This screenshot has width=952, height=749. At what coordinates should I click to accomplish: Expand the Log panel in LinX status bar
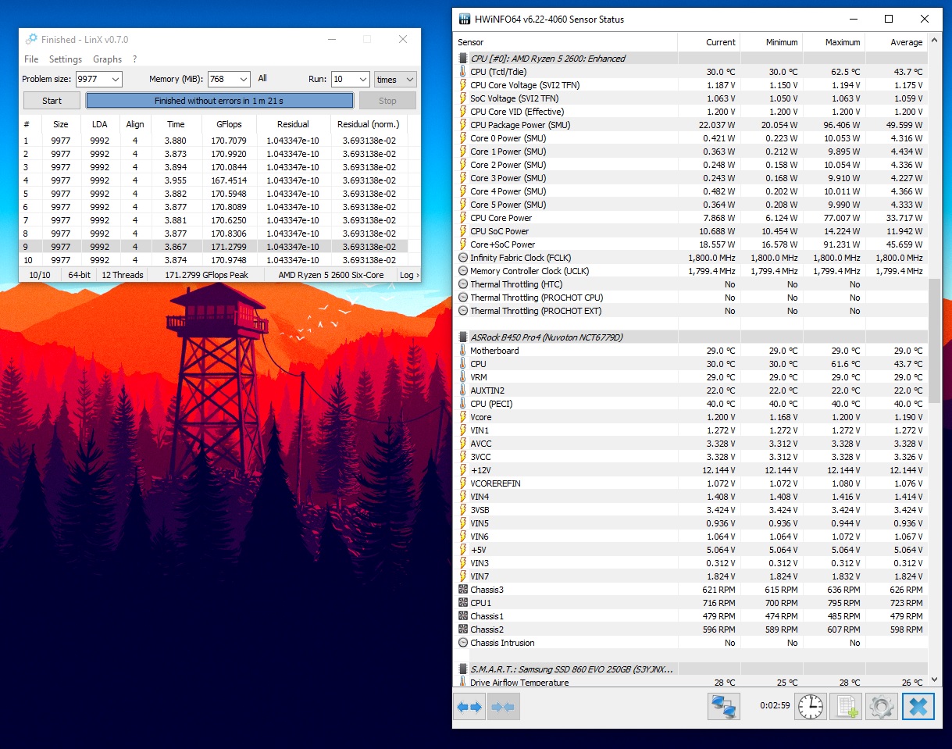(x=409, y=275)
